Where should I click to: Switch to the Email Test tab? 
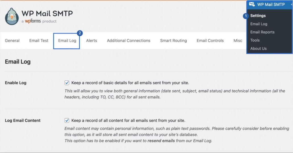tap(39, 41)
